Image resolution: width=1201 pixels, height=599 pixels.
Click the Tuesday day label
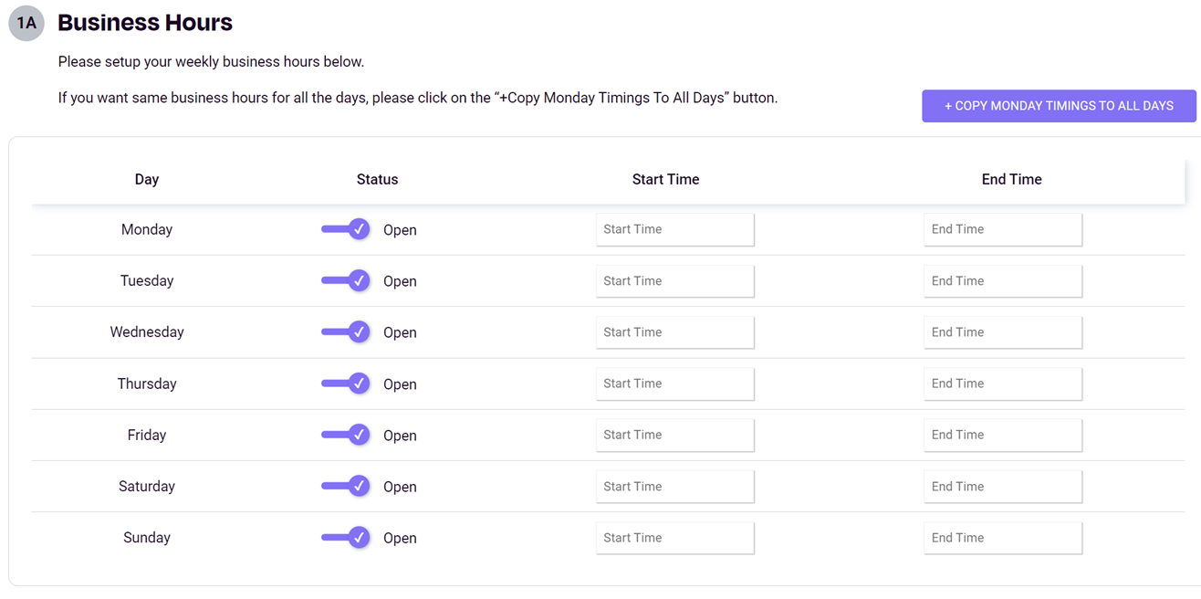pos(147,281)
